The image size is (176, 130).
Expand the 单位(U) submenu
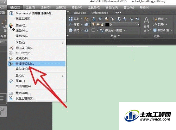point(37,76)
